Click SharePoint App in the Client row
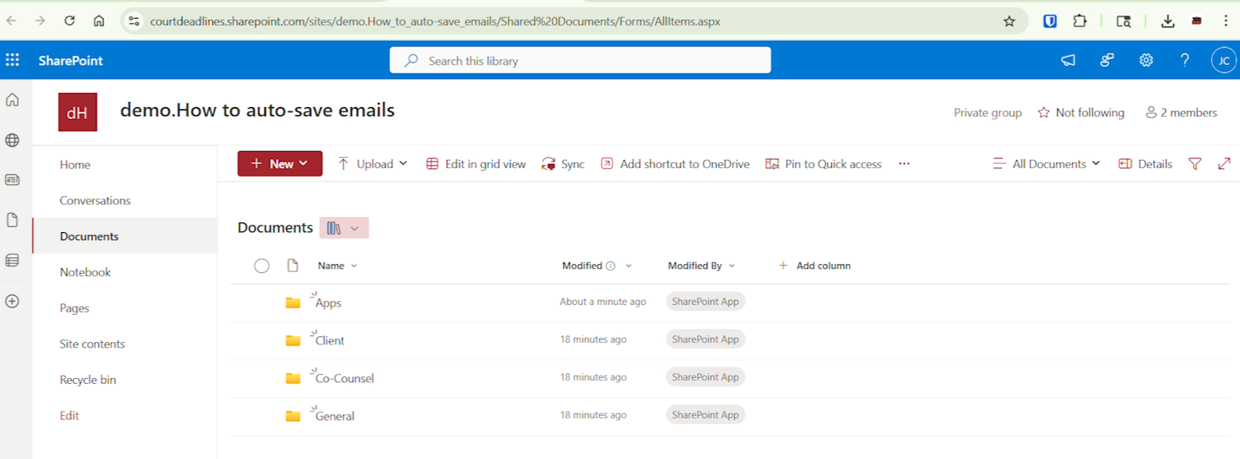The width and height of the screenshot is (1240, 459). pos(705,339)
